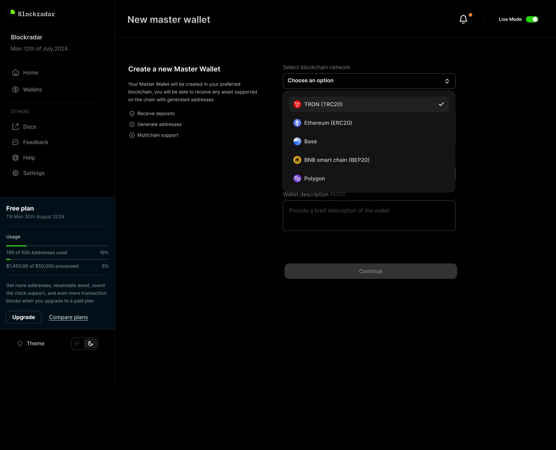
Task: Click 'Select blockchain network' label
Action: point(317,67)
